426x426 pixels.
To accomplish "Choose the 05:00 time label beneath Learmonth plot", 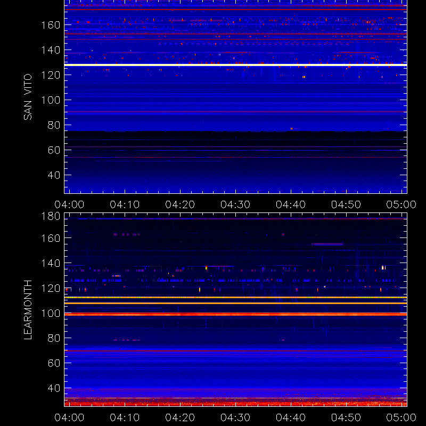I will pos(402,417).
